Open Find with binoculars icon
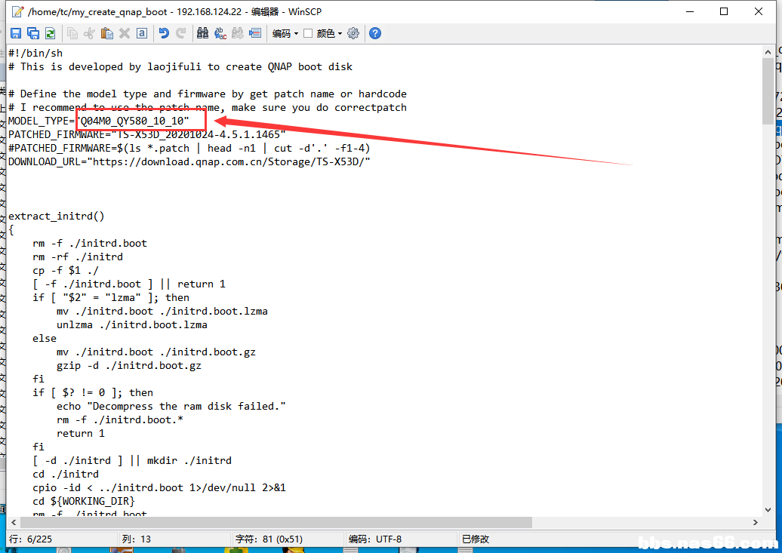 pos(202,33)
